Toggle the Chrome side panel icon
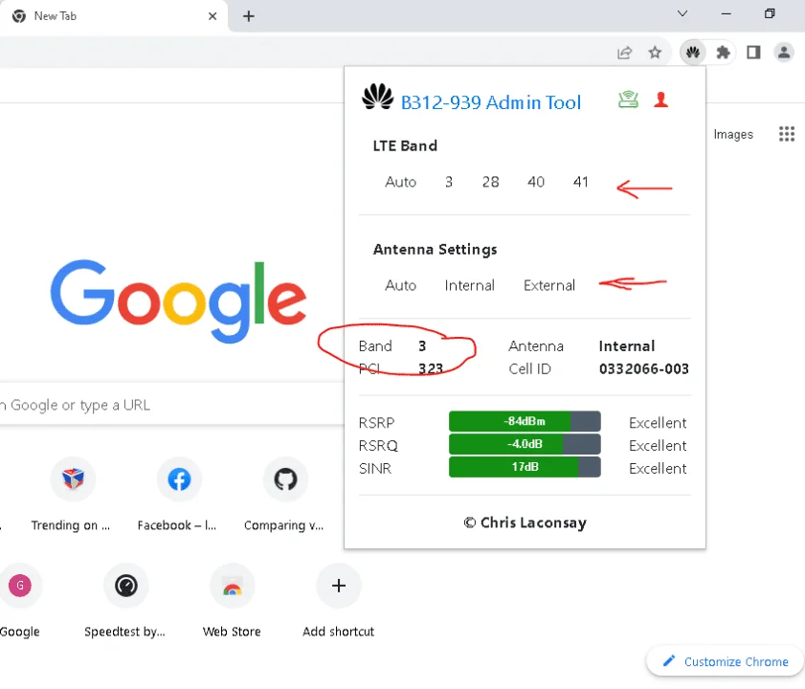The image size is (805, 689). pos(753,52)
